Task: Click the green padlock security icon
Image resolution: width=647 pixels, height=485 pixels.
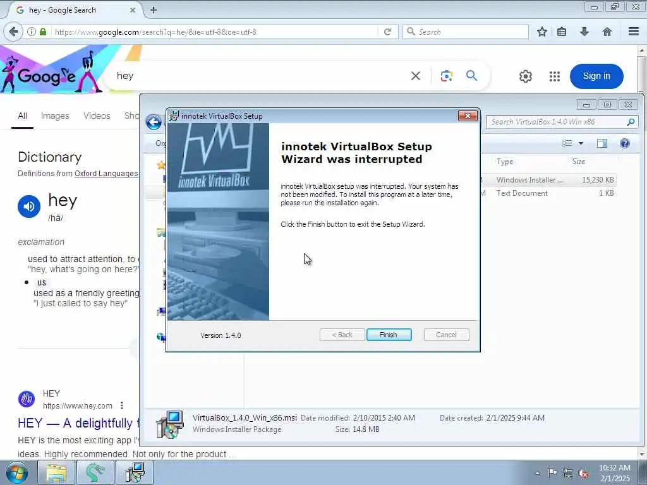Action: click(x=43, y=32)
